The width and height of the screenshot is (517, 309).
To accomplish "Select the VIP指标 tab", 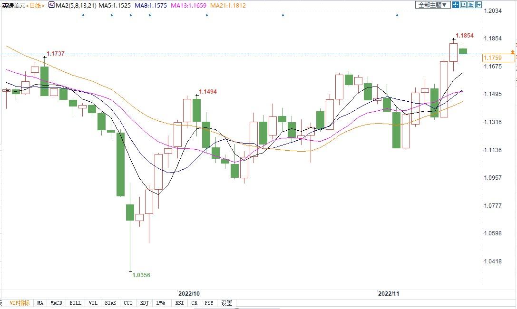I will tap(20, 303).
